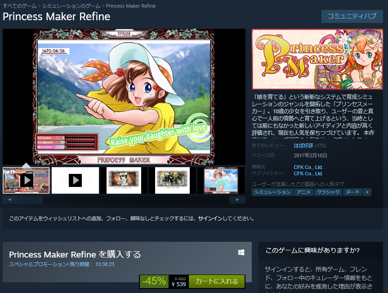Screen dimensions: 388x293
Task: Click the サインイン link
Action: coord(210,218)
